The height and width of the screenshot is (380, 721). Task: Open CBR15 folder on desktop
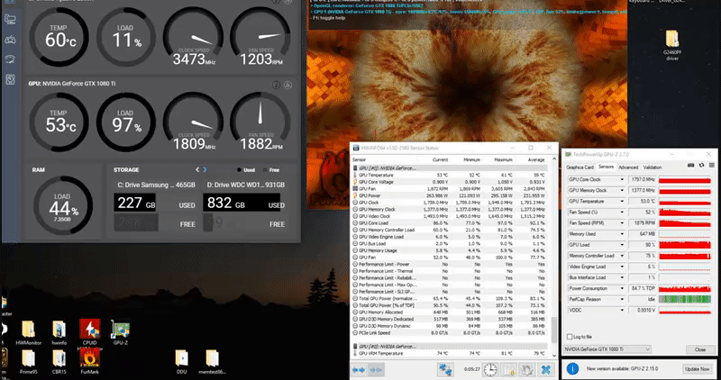[x=59, y=362]
